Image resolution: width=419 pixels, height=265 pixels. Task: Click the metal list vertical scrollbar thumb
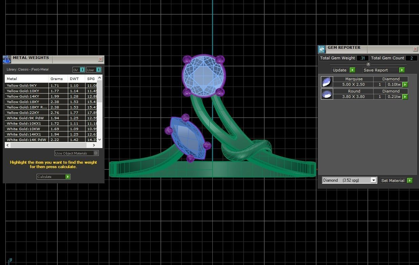(x=99, y=91)
